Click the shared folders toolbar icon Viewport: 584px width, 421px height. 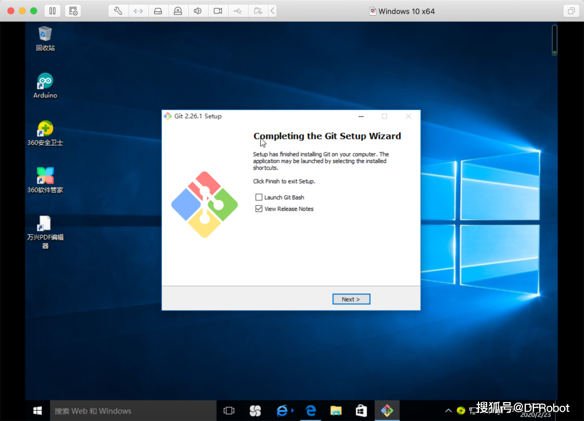tap(258, 11)
